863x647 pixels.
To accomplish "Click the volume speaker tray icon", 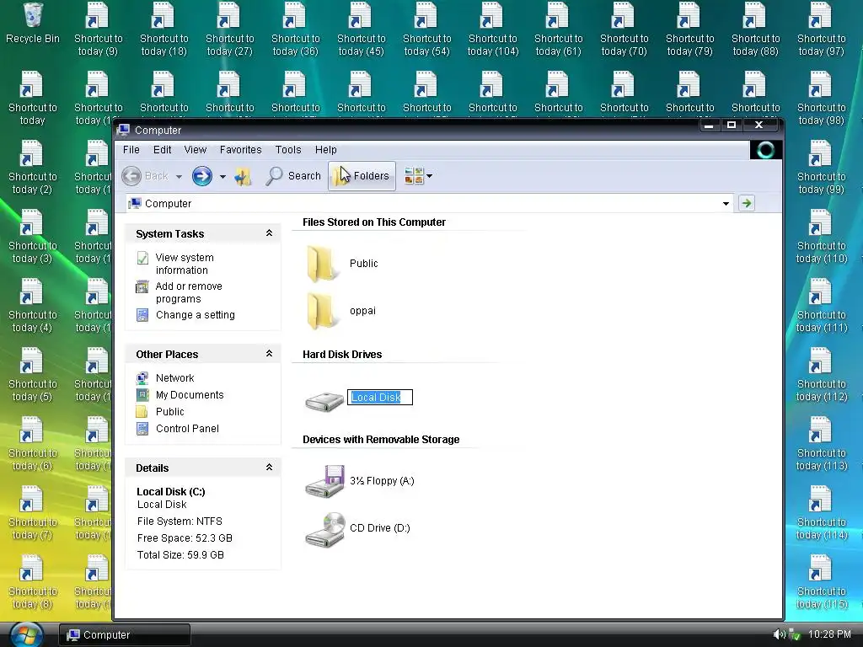I will [779, 634].
